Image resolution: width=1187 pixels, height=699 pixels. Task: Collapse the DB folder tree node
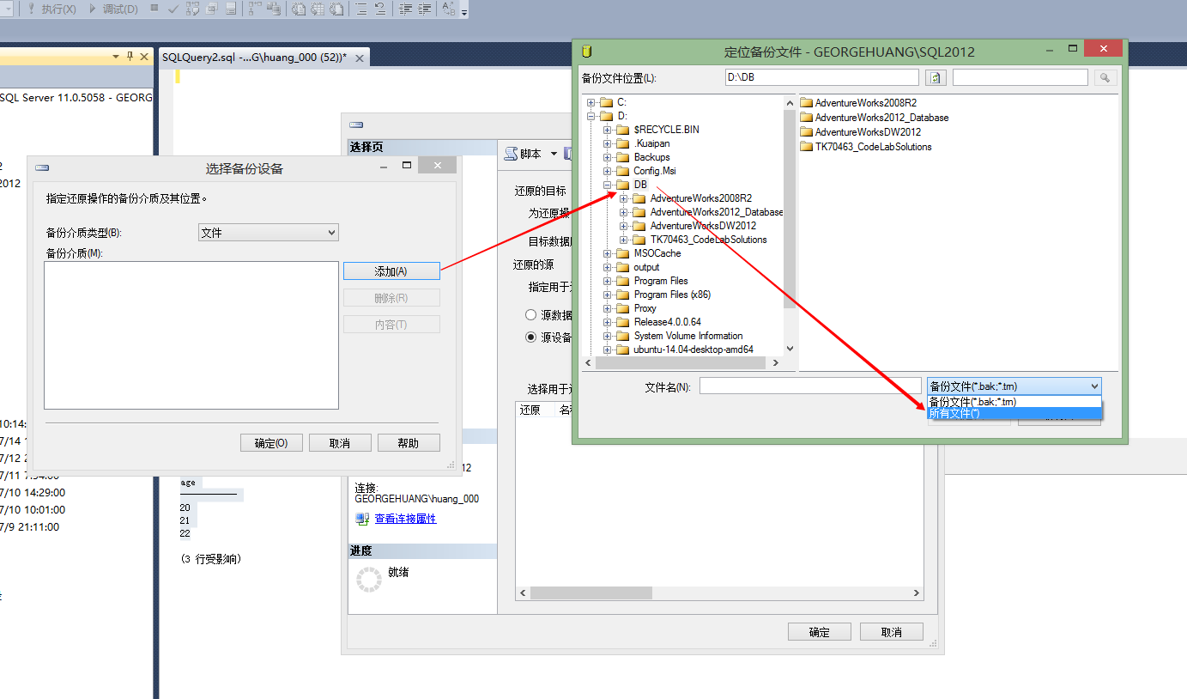tap(608, 185)
